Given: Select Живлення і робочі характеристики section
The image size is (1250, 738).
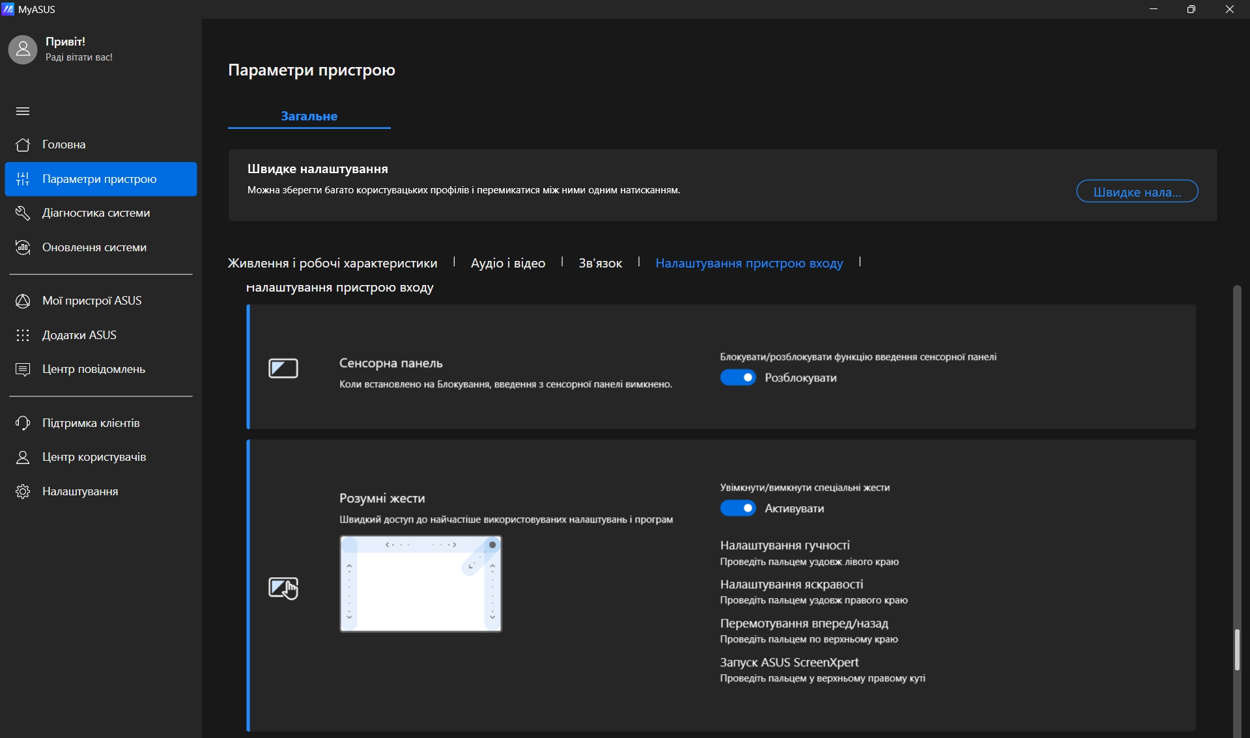Looking at the screenshot, I should tap(332, 263).
